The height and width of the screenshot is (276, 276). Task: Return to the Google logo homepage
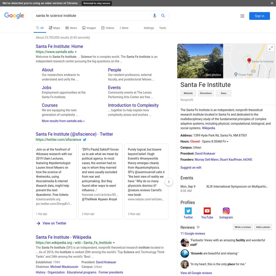coord(14,15)
